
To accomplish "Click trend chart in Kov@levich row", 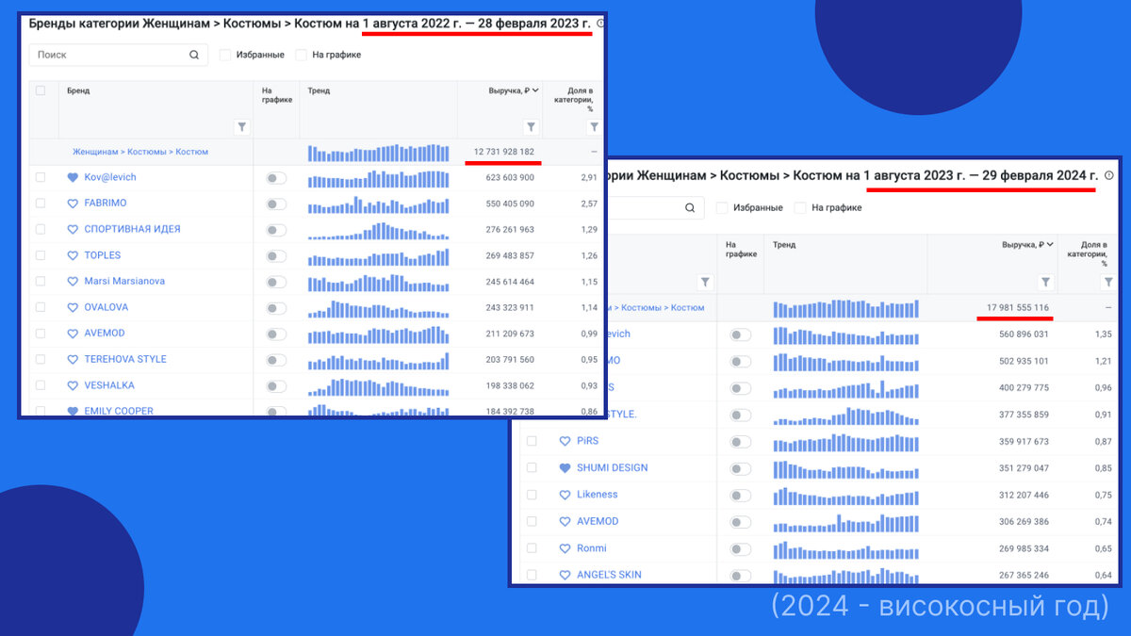I will tap(379, 178).
